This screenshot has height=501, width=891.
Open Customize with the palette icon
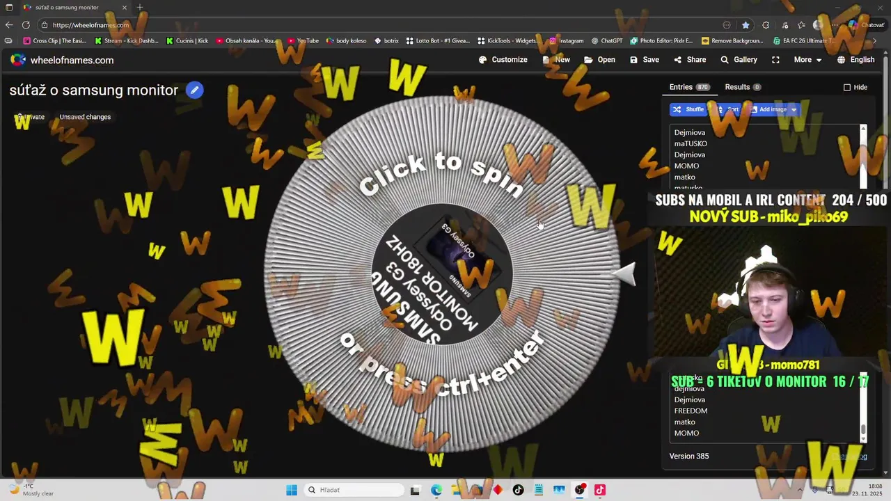503,60
